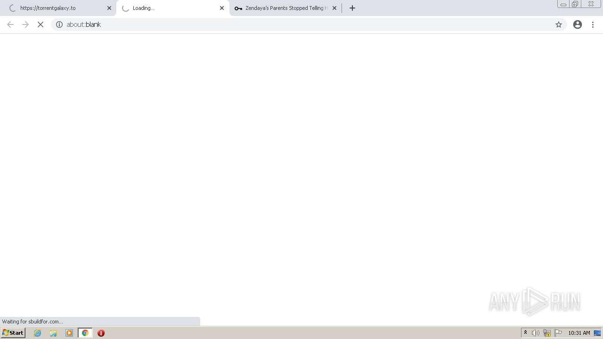Open the Windows Start menu
This screenshot has height=339, width=603.
(13, 333)
